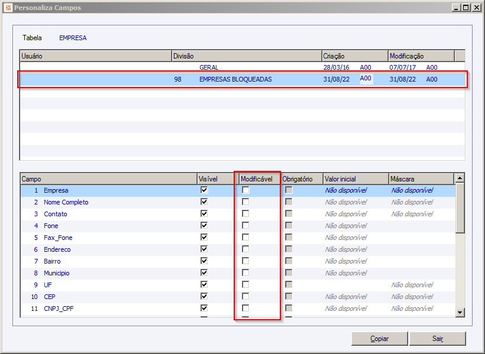Click creation date 31/08/22 cell
485x354 pixels.
click(337, 79)
